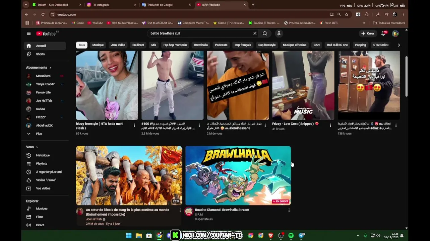Click the magnifier search button
Image resolution: width=430 pixels, height=241 pixels.
coord(265,33)
